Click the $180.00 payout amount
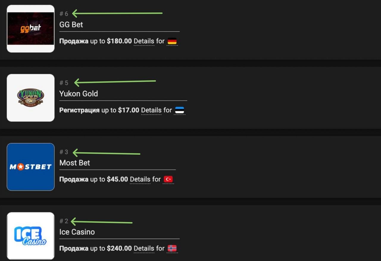This screenshot has height=261, width=381. (119, 41)
